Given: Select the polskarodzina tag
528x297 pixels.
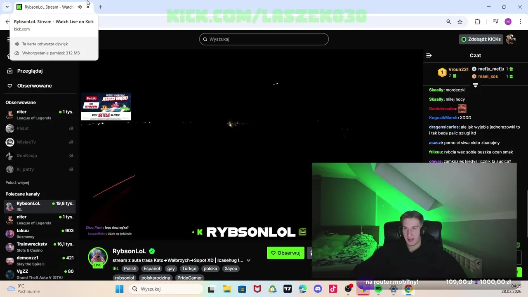Looking at the screenshot, I should point(156,278).
